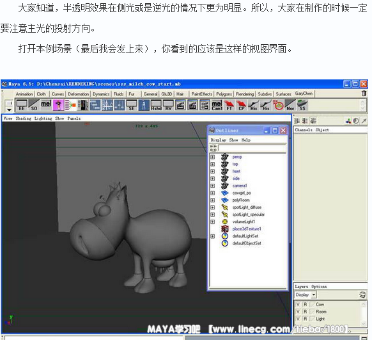
Task: Click the FT red arrow shelf icon
Action: (229, 105)
